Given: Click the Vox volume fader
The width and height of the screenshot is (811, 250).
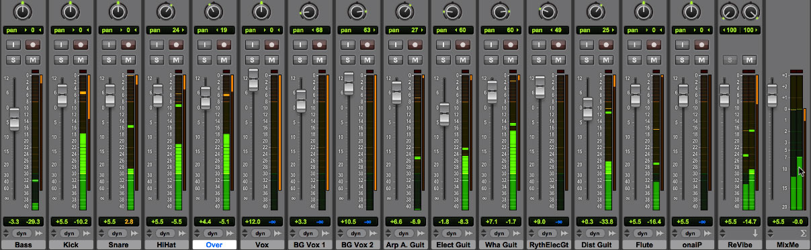Looking at the screenshot, I should pyautogui.click(x=253, y=79).
